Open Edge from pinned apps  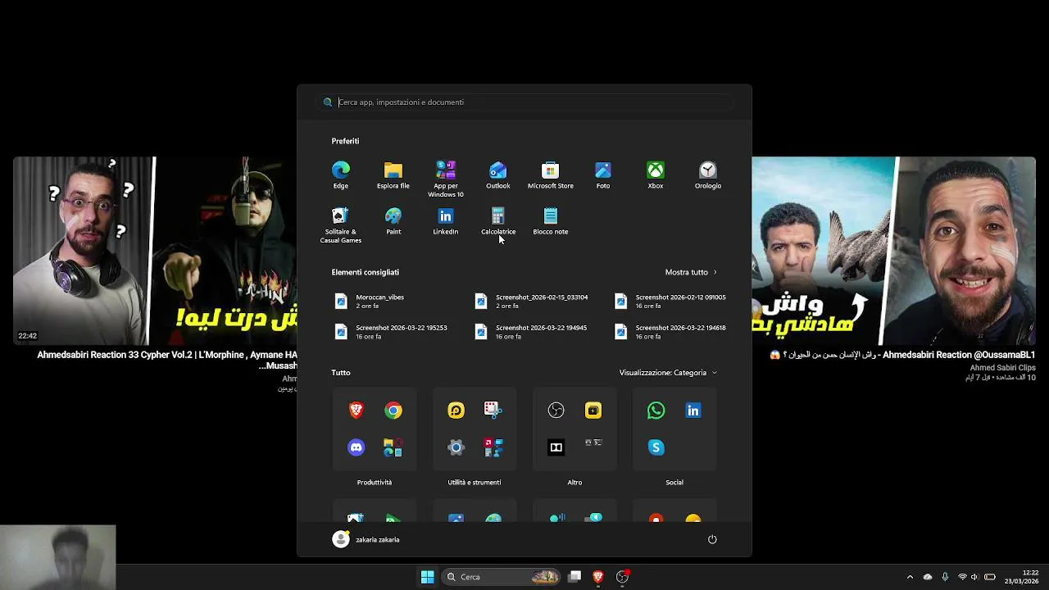[341, 175]
